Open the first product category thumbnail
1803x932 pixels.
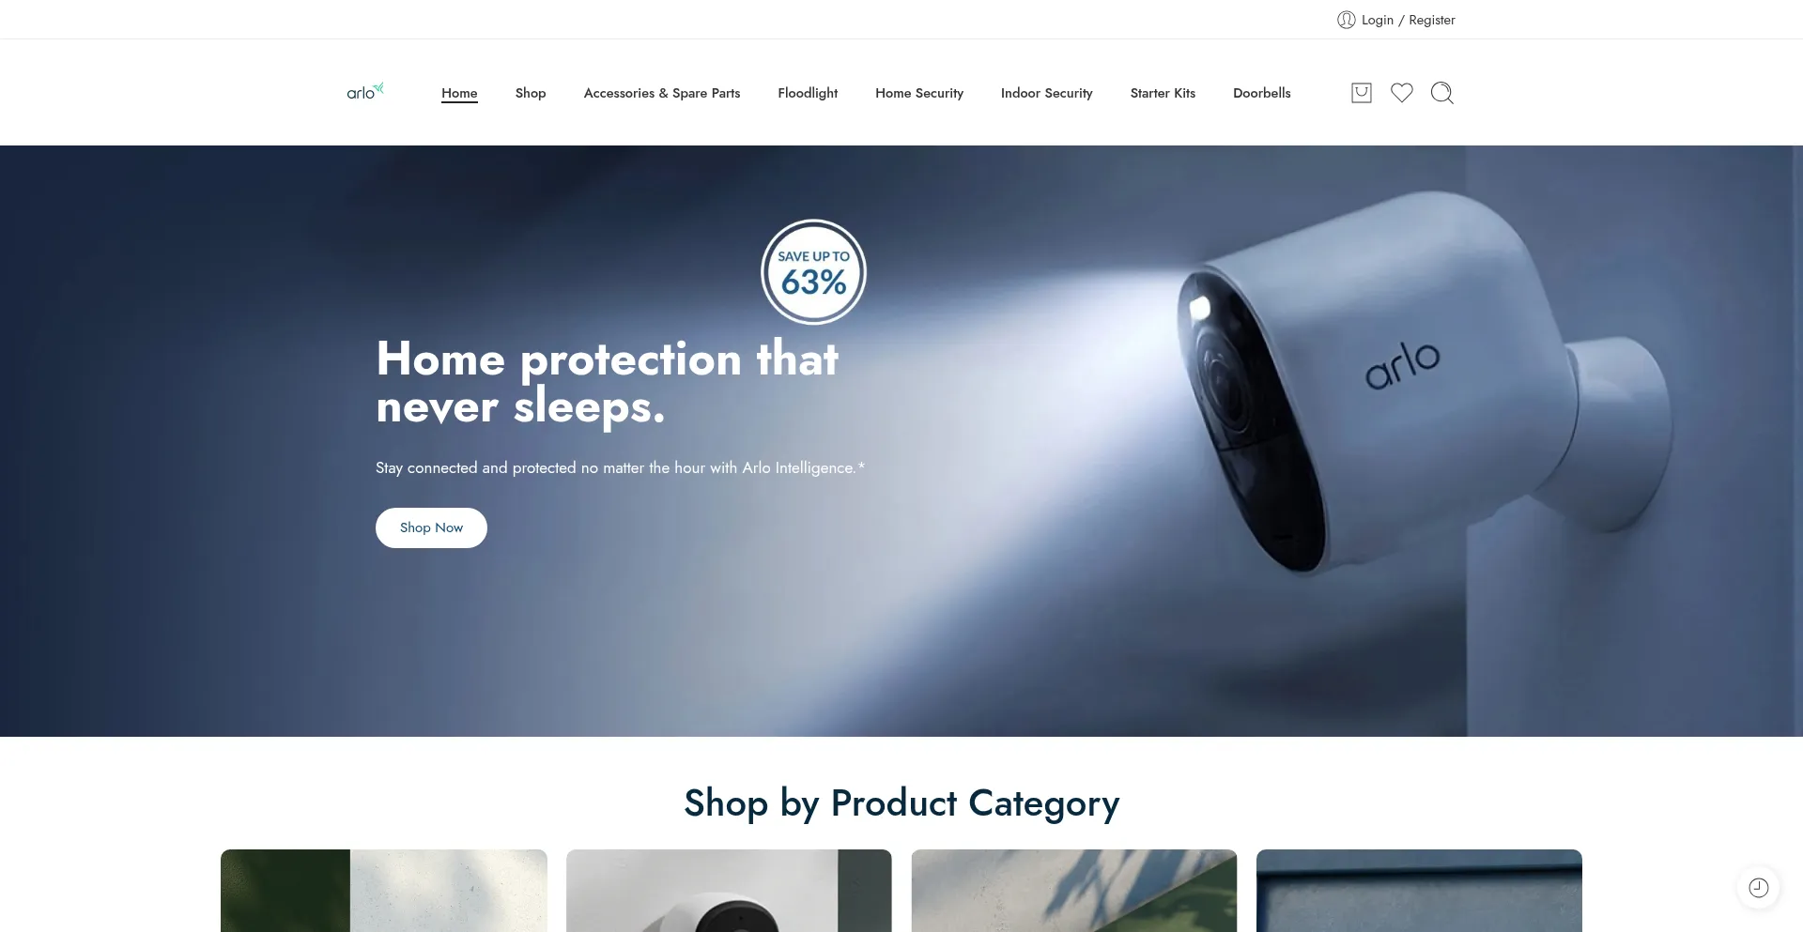pyautogui.click(x=384, y=891)
